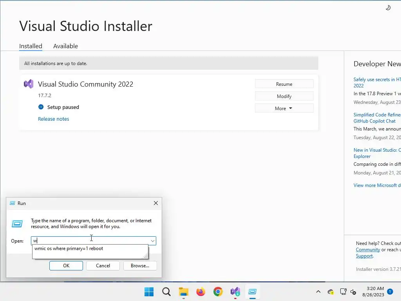Show hidden system tray icons
The height and width of the screenshot is (301, 401).
(318, 292)
